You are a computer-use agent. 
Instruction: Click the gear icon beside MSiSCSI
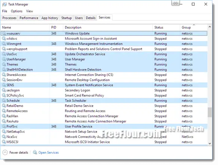4,142
